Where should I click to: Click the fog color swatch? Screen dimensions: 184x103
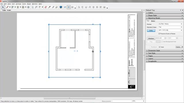[x=158, y=42]
